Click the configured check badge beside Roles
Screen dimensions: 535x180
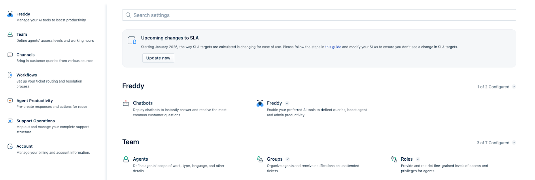[x=418, y=159]
